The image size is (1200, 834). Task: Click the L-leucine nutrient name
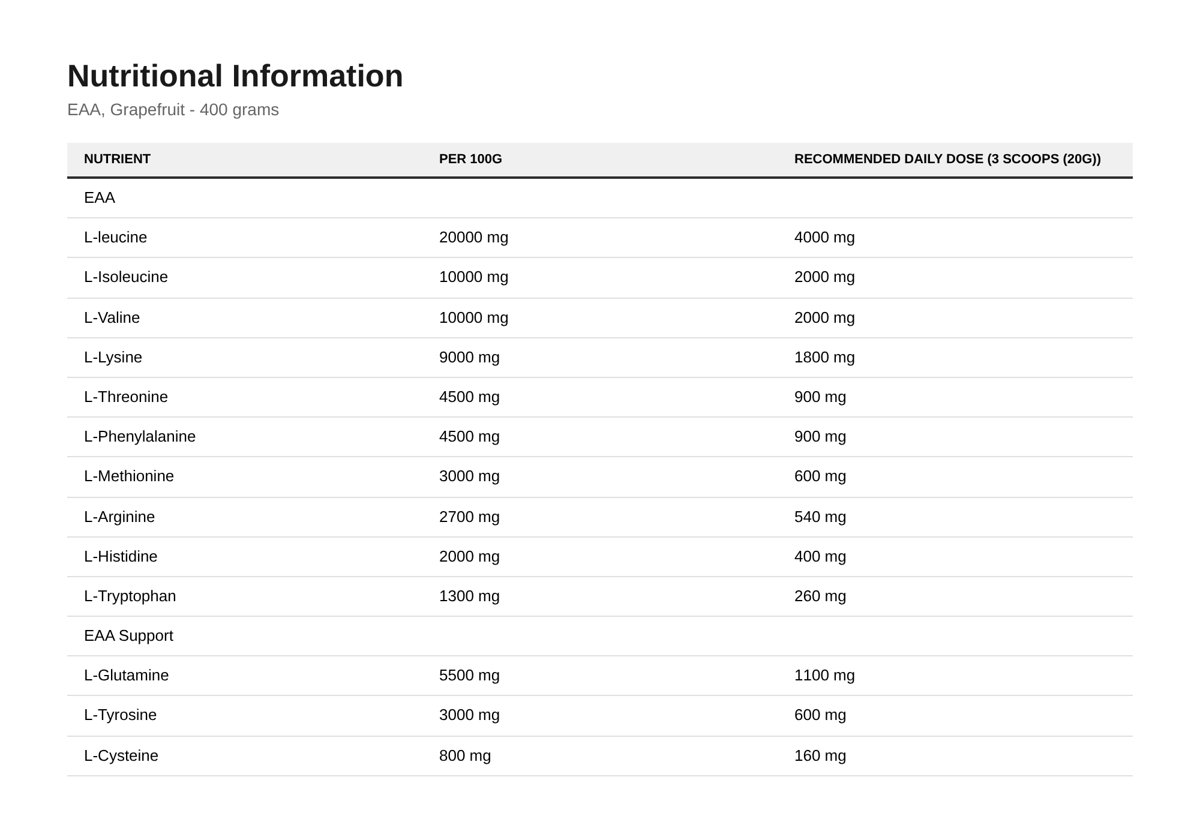[x=115, y=238]
